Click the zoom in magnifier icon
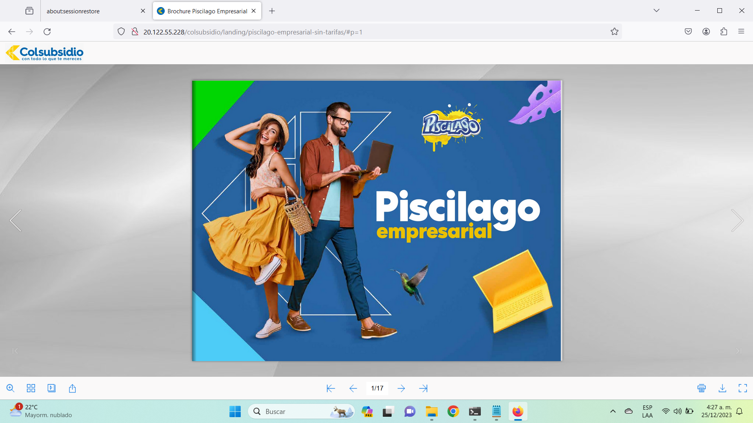 click(x=11, y=388)
